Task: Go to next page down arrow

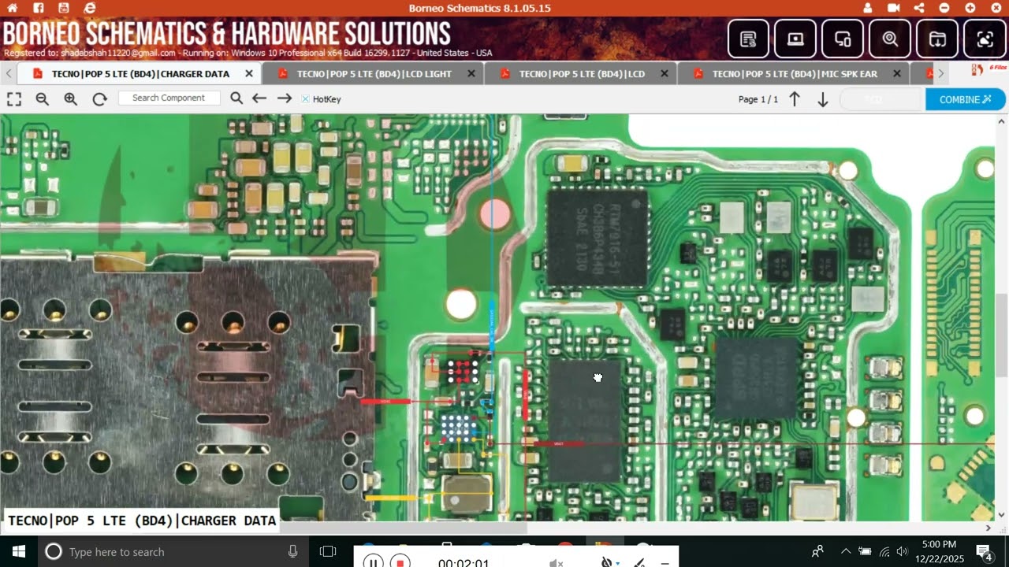Action: [x=822, y=99]
